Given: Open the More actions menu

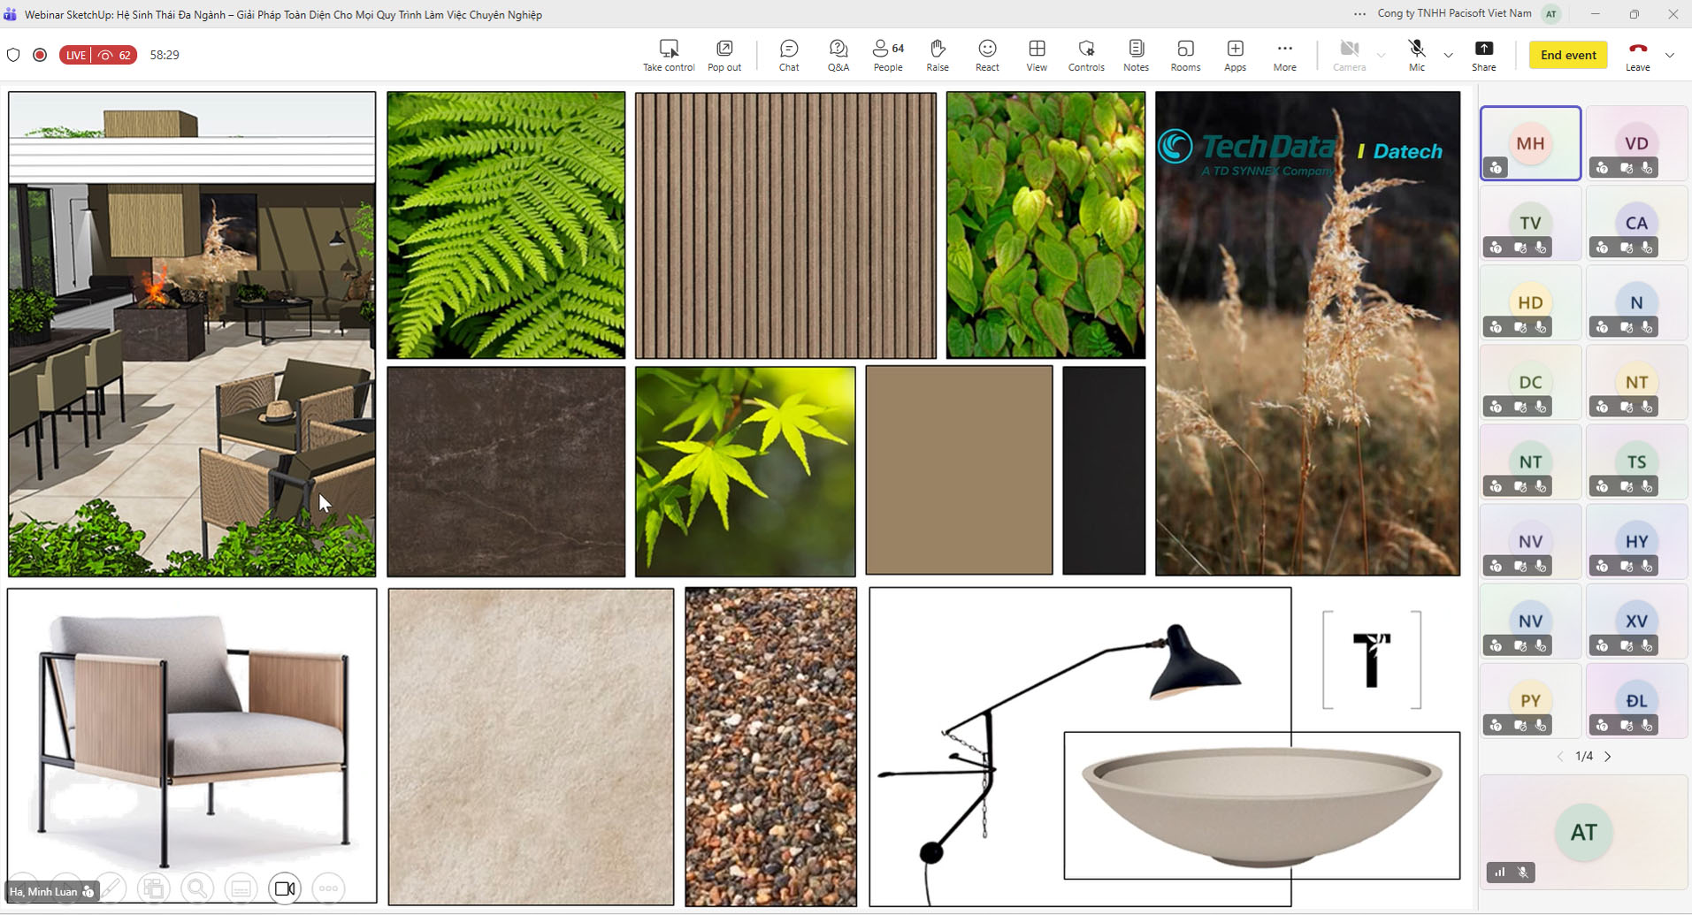Looking at the screenshot, I should pyautogui.click(x=1284, y=55).
